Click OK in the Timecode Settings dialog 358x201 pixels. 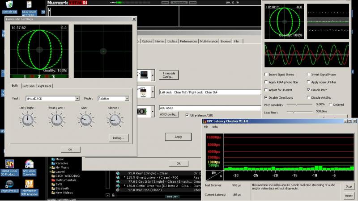click(x=70, y=150)
